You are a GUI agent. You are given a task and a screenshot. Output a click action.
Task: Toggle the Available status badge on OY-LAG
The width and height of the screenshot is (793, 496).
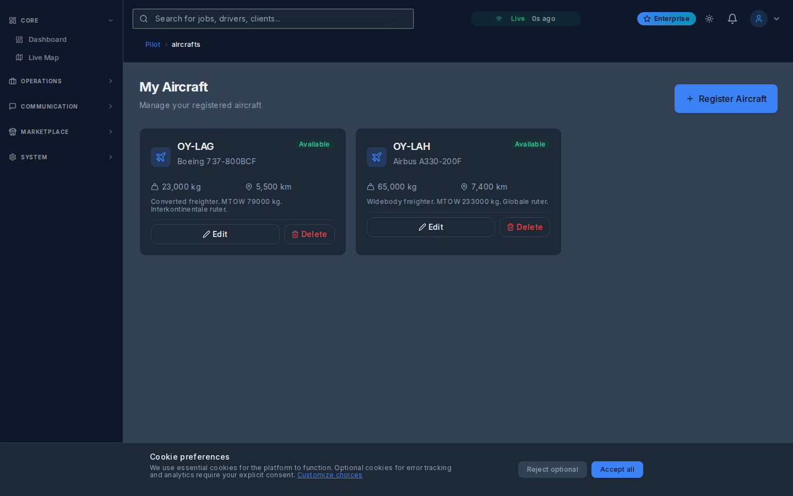point(314,144)
